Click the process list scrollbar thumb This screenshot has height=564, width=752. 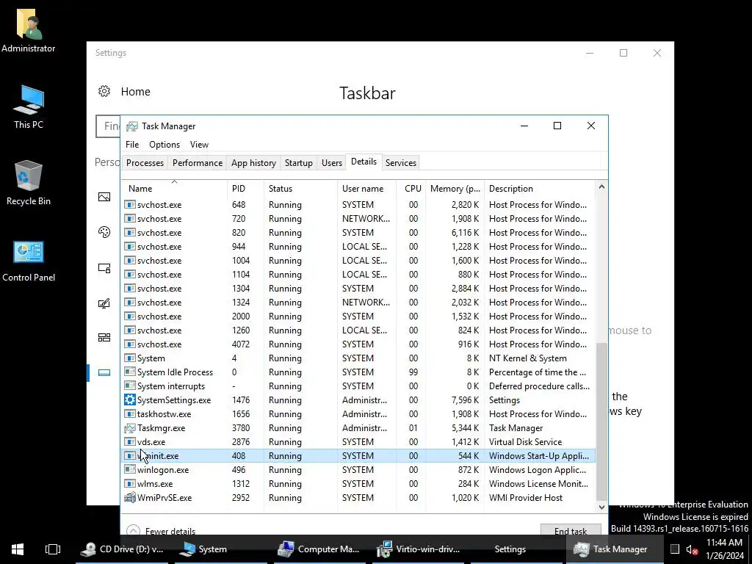(601, 421)
